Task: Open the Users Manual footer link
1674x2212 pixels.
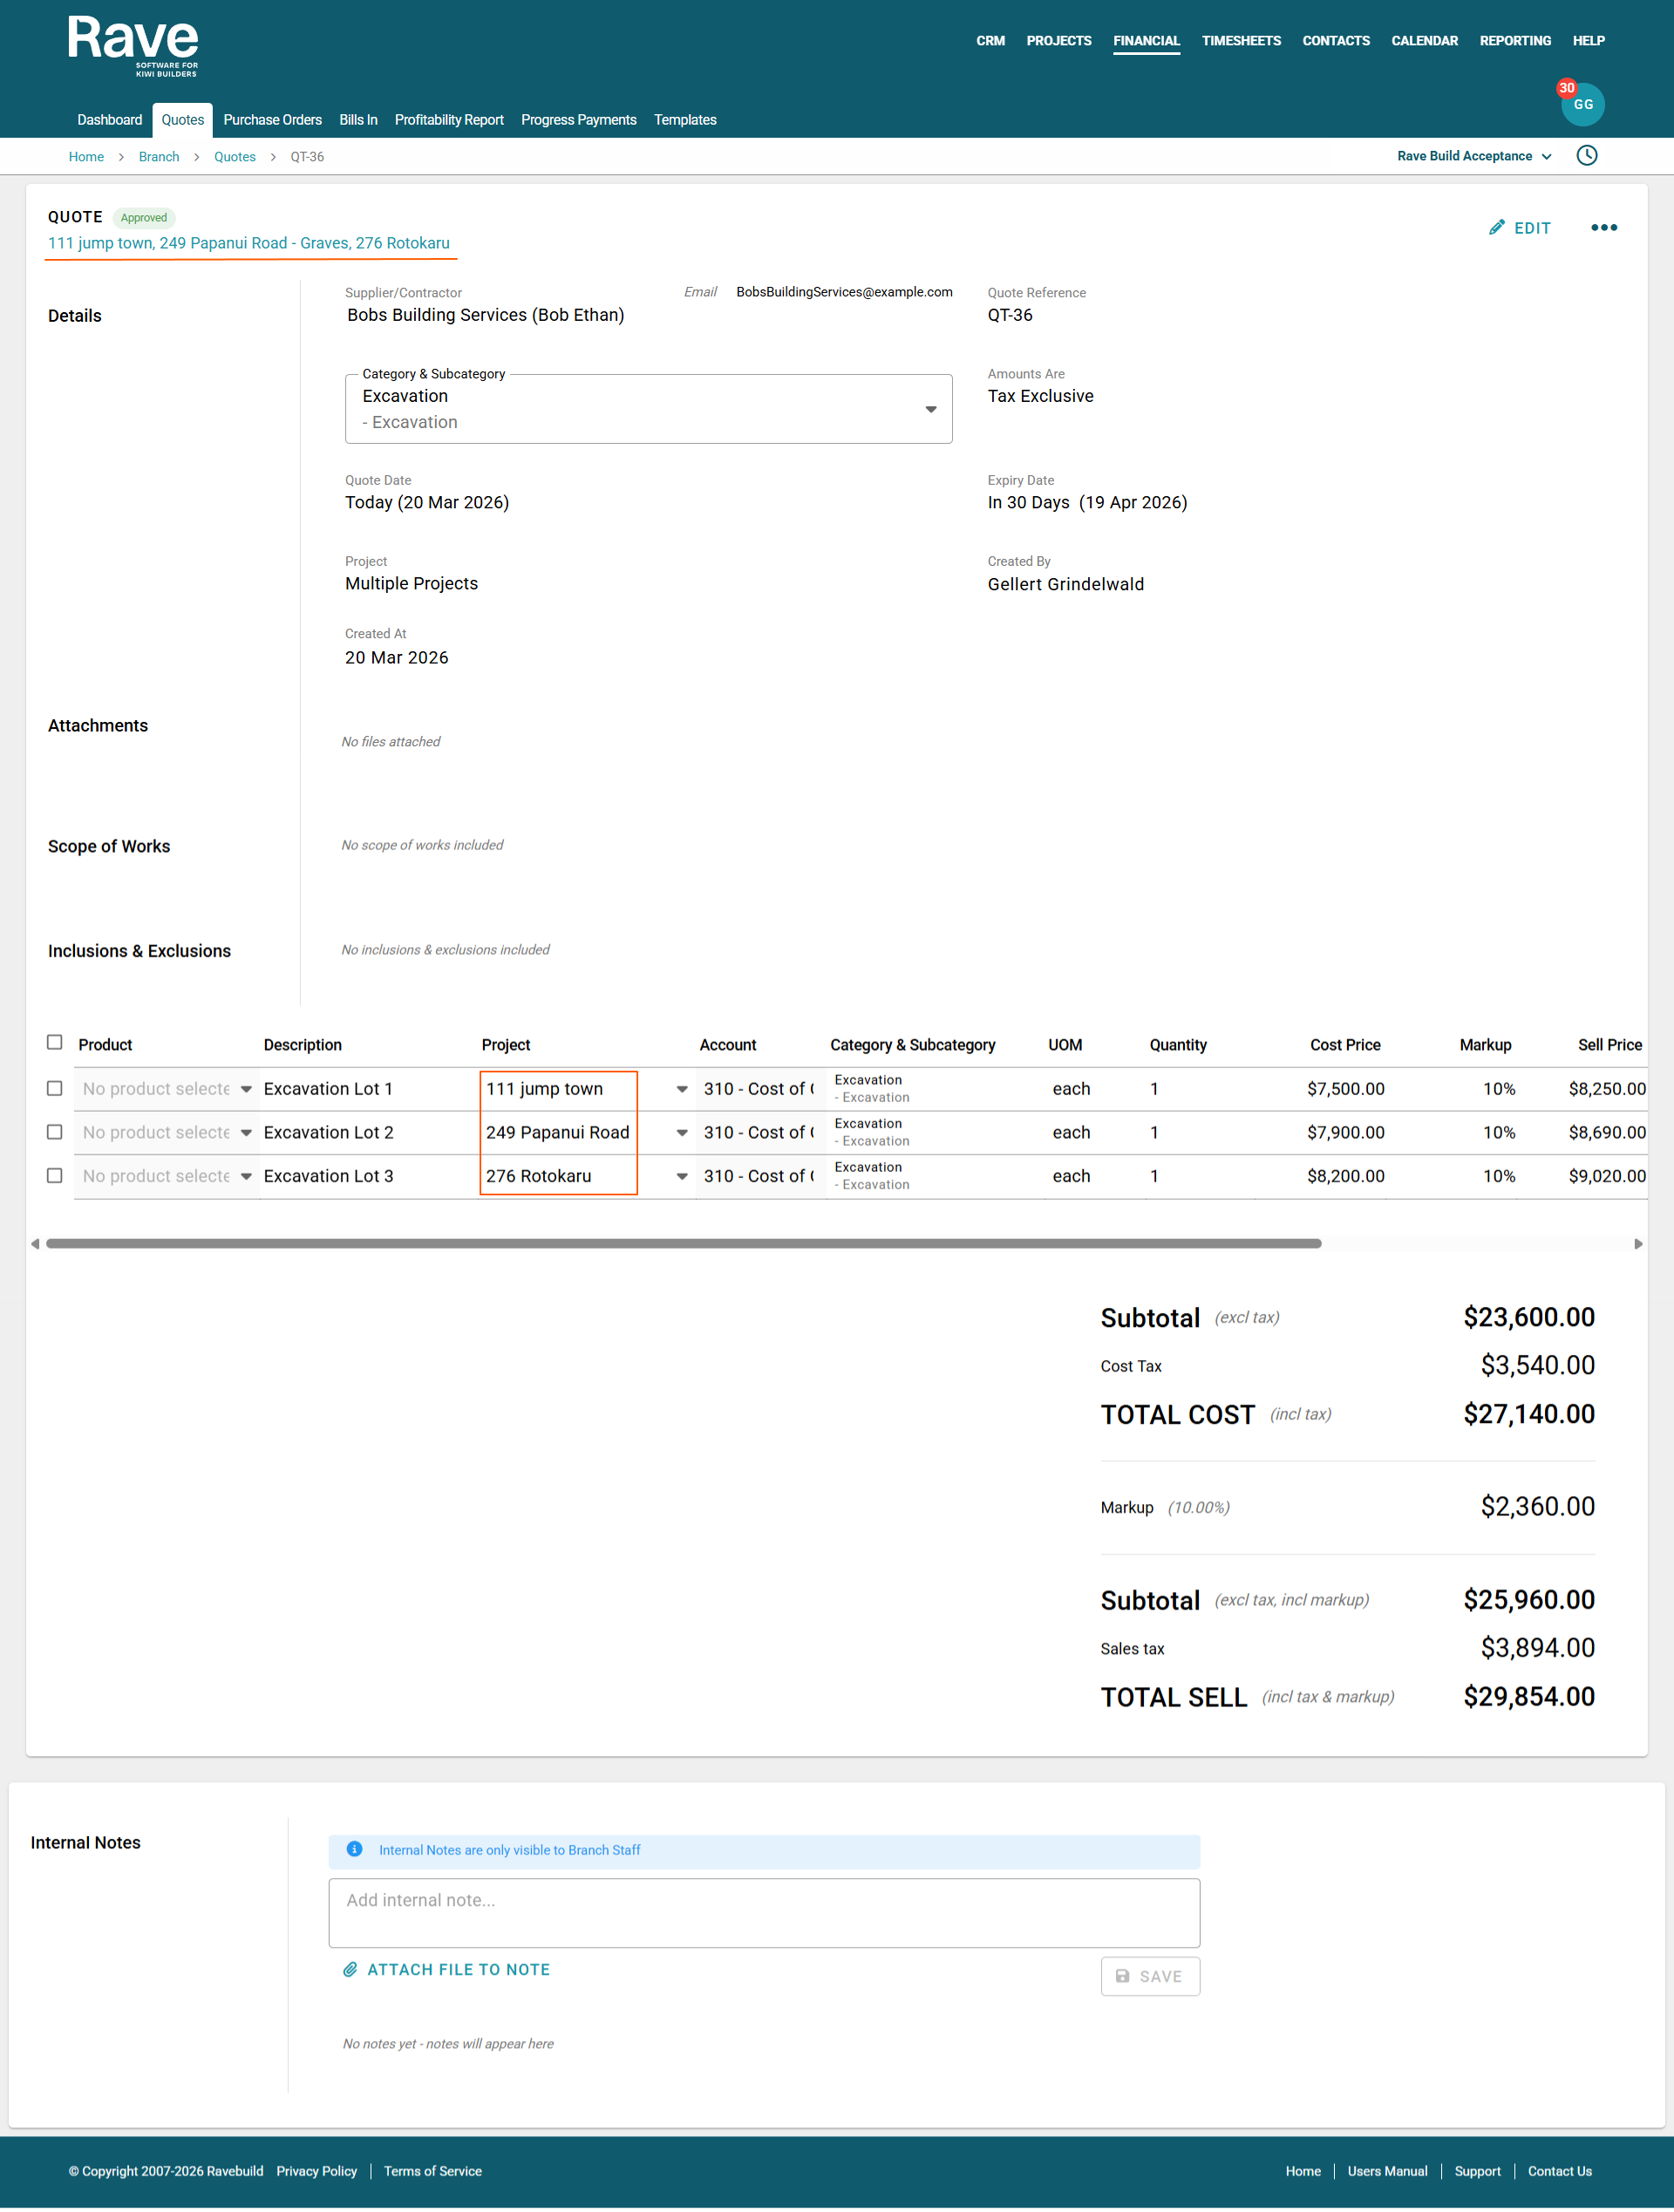Action: [1386, 2171]
